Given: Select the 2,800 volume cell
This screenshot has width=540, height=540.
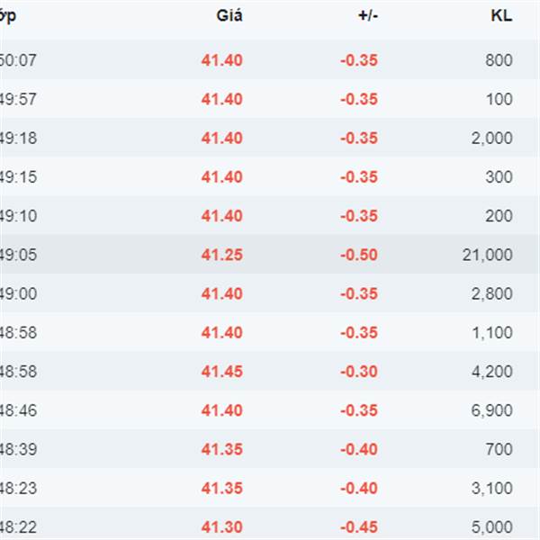Looking at the screenshot, I should click(x=492, y=293).
